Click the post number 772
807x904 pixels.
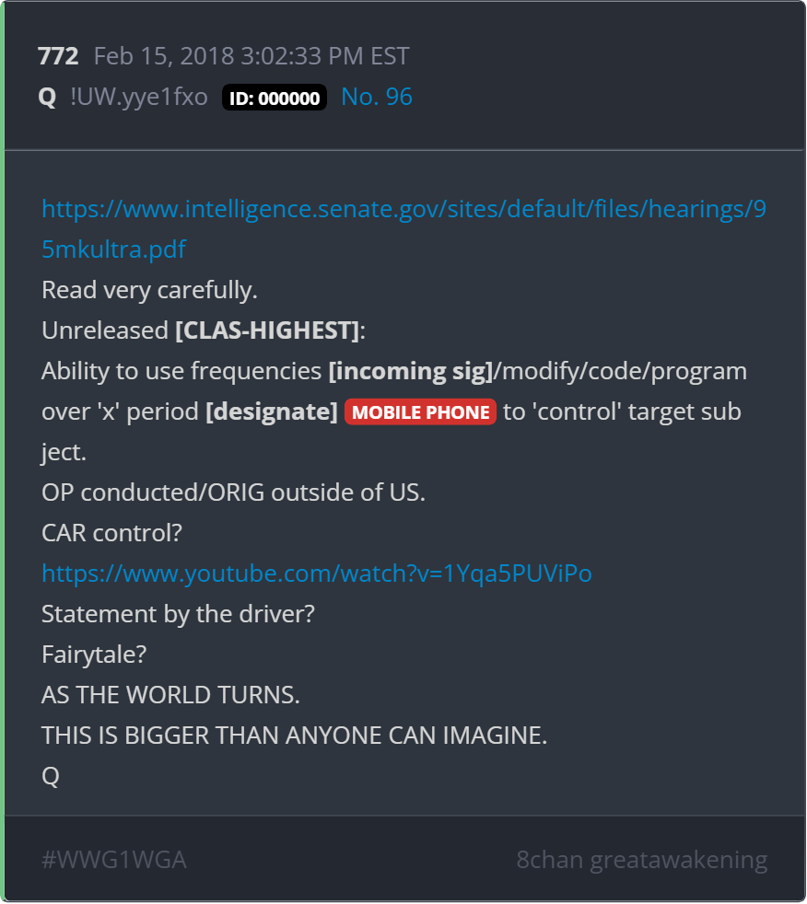pyautogui.click(x=58, y=56)
